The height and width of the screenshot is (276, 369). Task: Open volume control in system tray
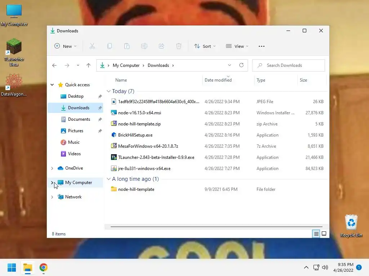pos(325,267)
